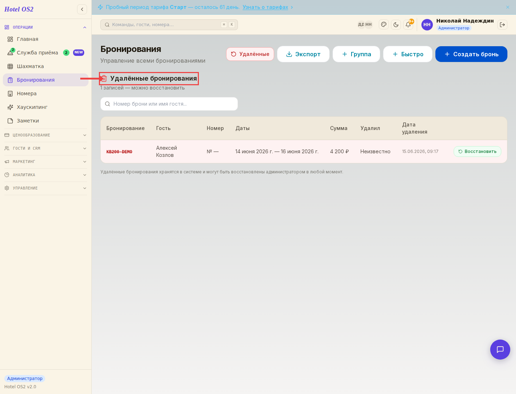This screenshot has height=394, width=516.
Task: Click the 4 200 ₽ amount cell
Action: (339, 152)
